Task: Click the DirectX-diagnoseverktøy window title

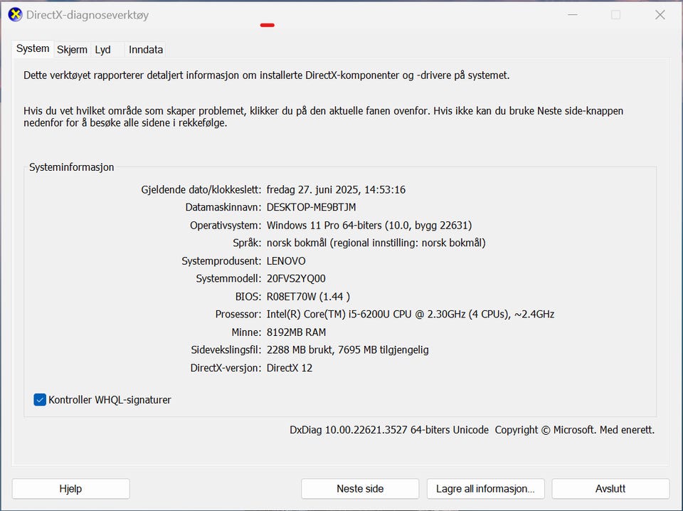Action: tap(88, 15)
